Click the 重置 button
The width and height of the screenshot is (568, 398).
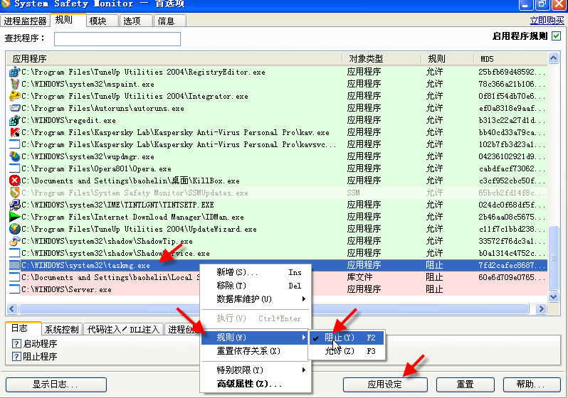465,384
